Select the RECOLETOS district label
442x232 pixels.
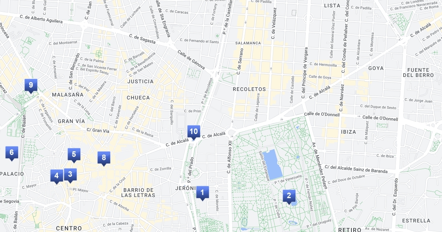click(x=249, y=89)
